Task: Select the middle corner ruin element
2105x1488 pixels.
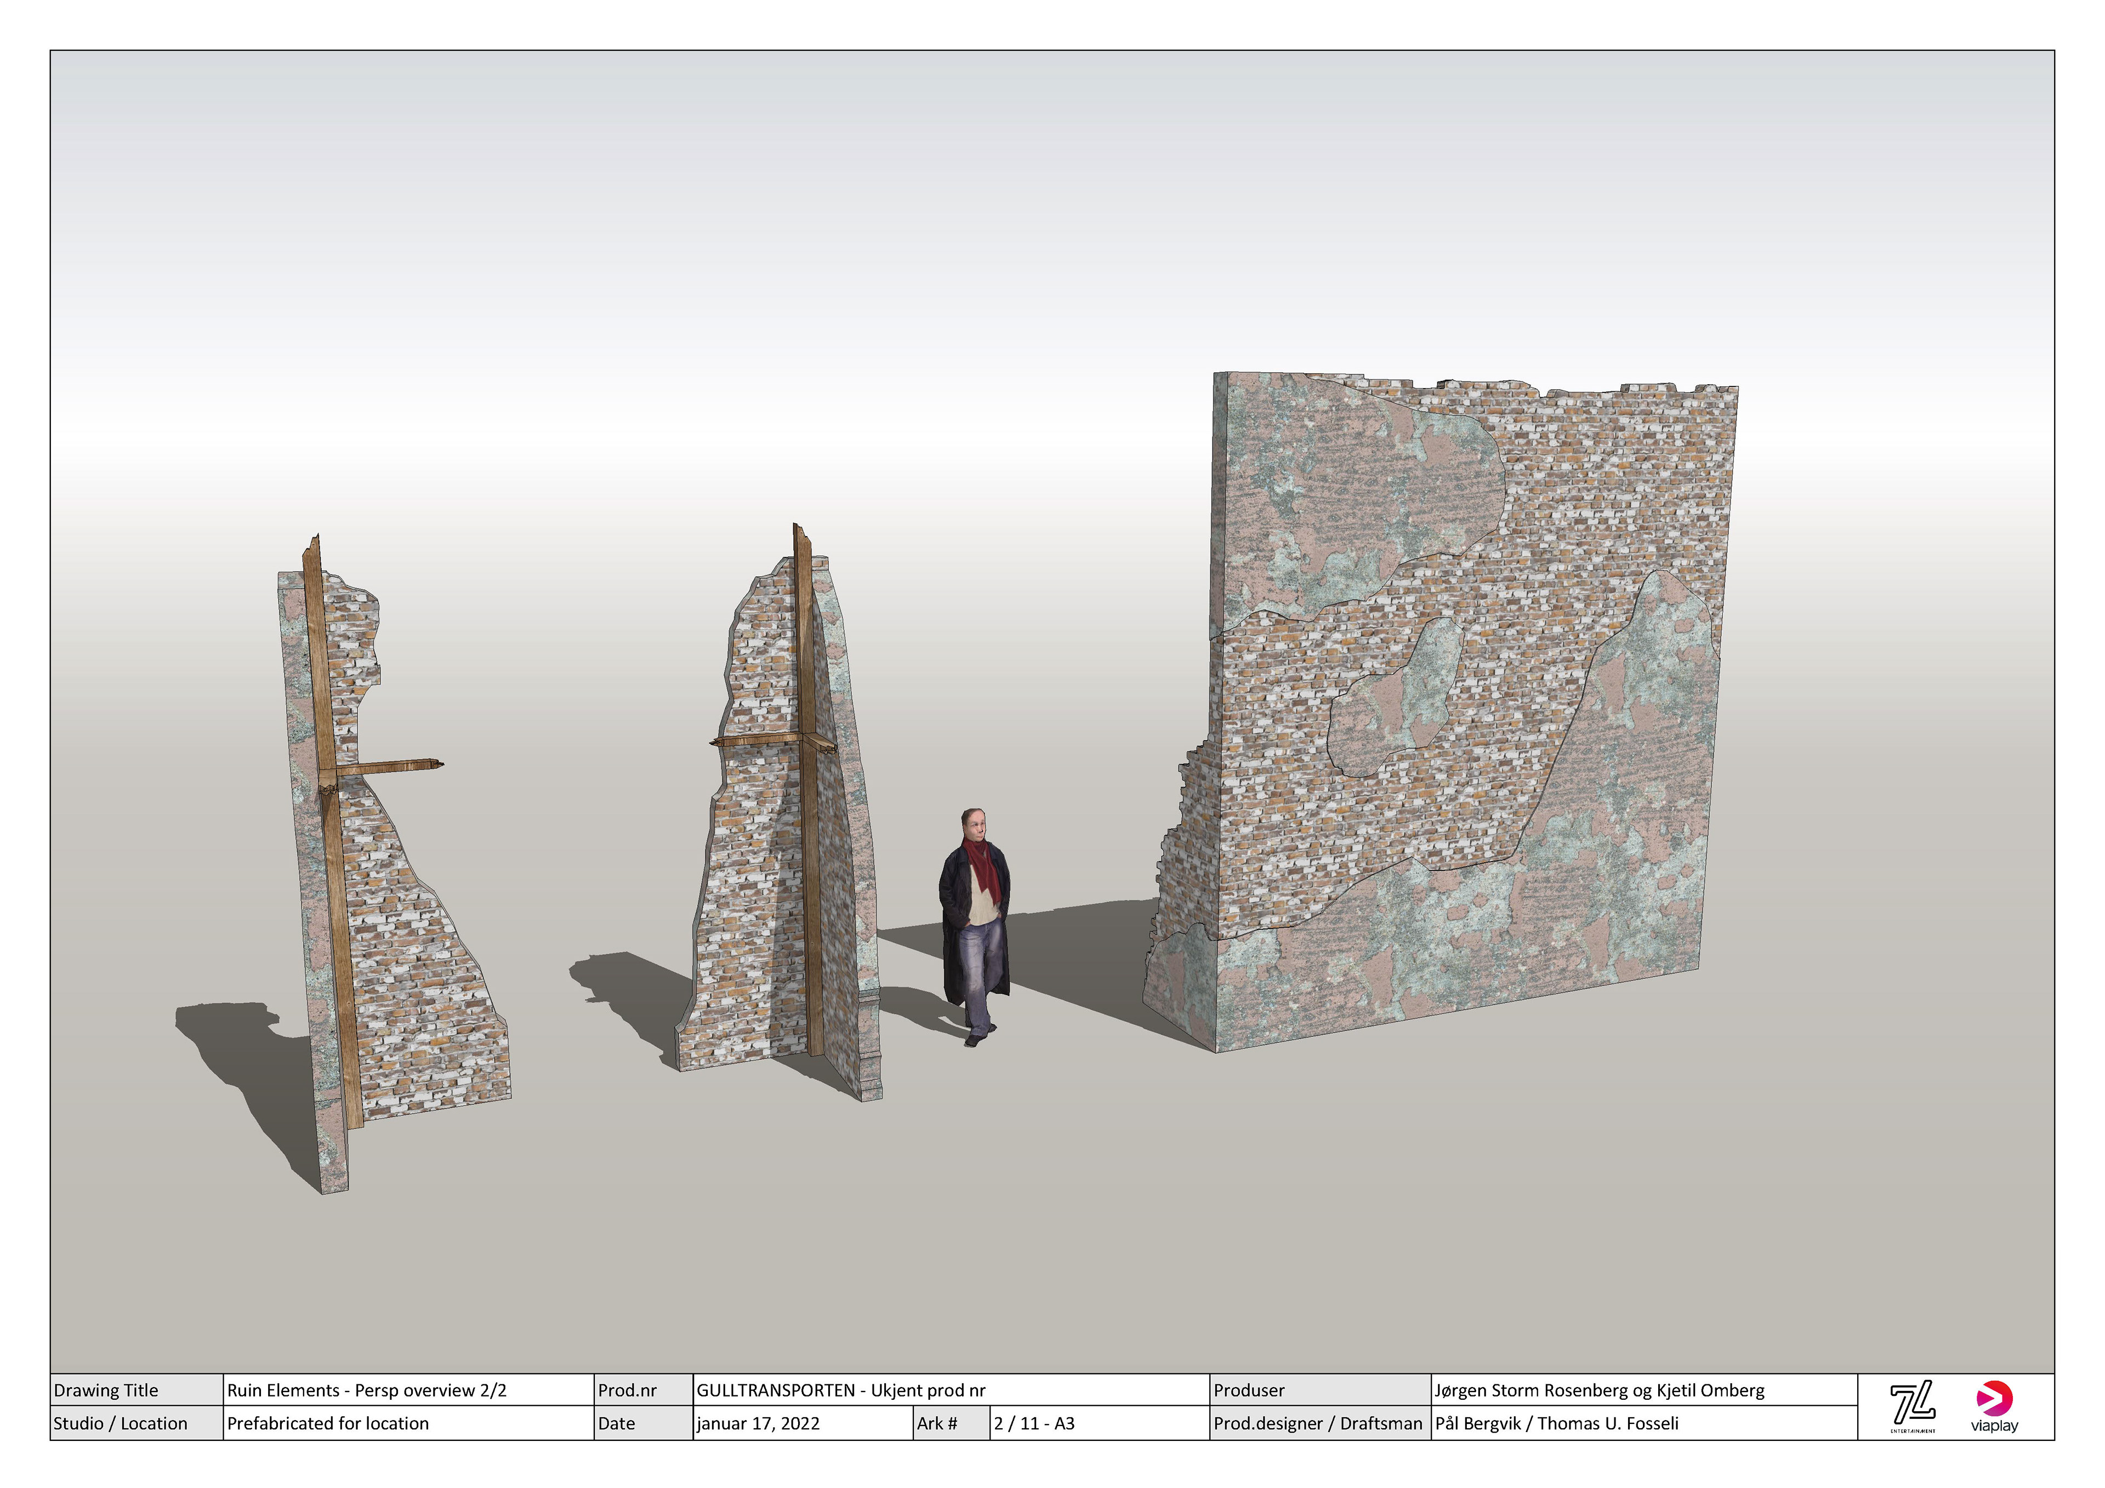Action: pyautogui.click(x=761, y=871)
